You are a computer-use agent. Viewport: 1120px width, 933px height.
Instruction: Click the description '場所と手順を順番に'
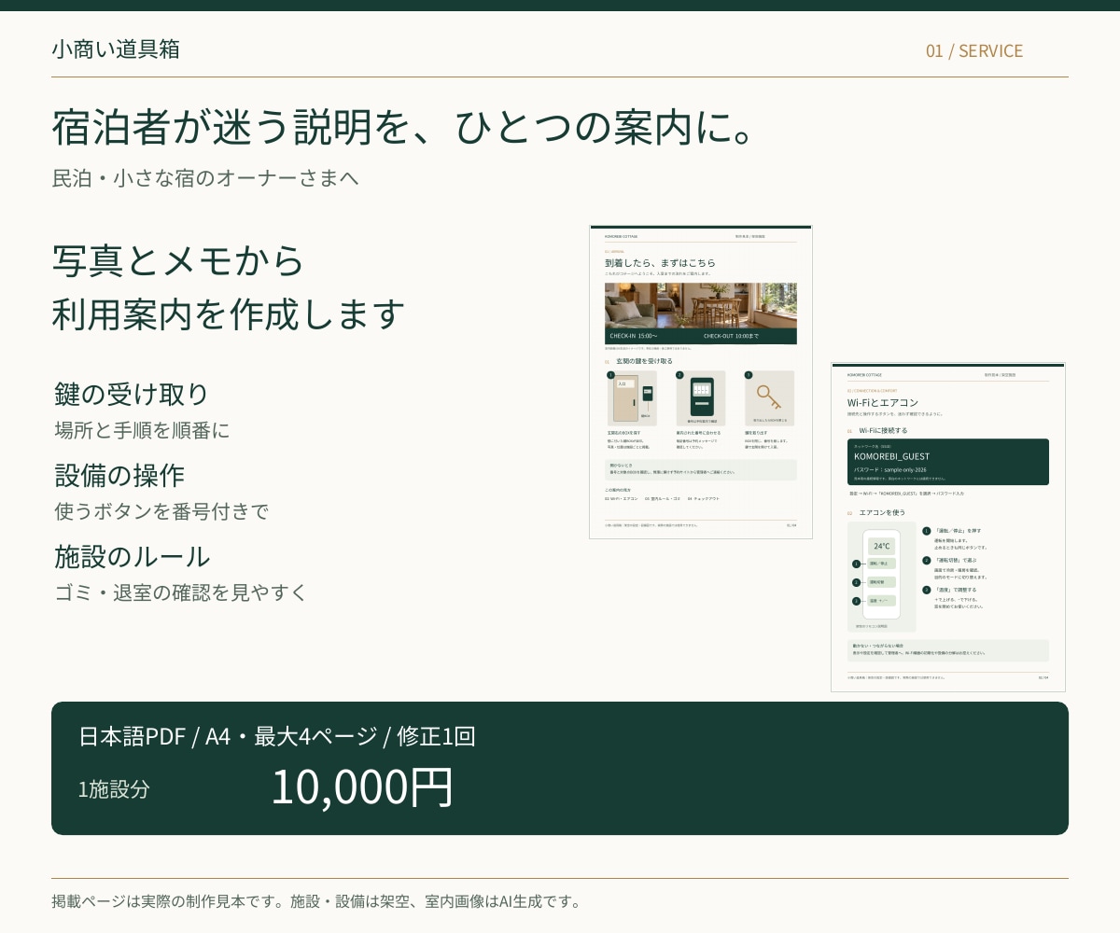(143, 430)
